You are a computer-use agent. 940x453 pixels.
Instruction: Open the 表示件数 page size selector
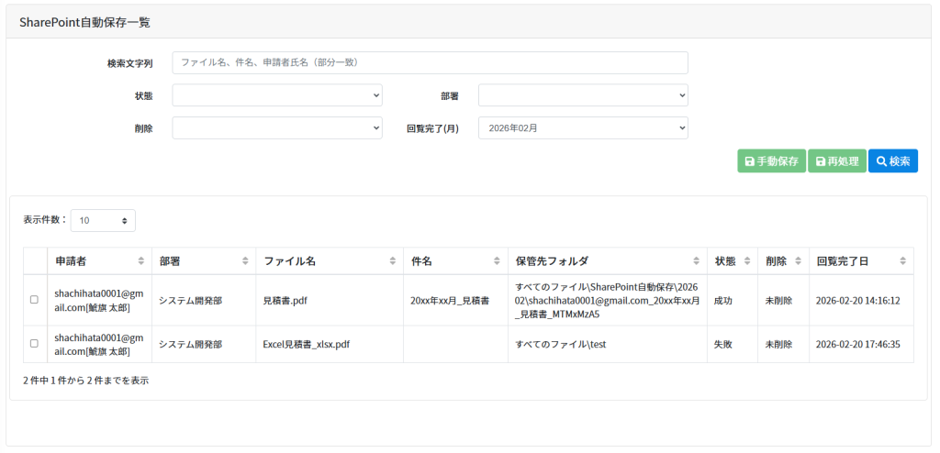click(x=103, y=220)
